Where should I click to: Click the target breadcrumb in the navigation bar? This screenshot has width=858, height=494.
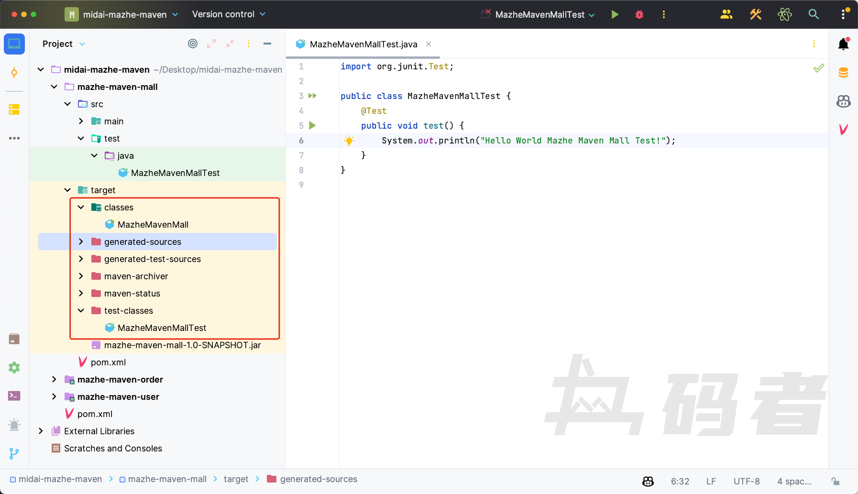click(236, 479)
